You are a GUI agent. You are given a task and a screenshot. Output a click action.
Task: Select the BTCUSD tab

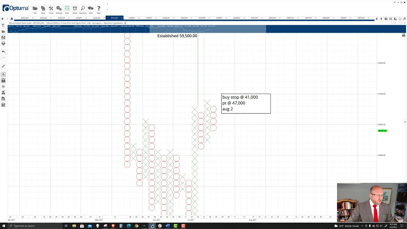pos(114,18)
